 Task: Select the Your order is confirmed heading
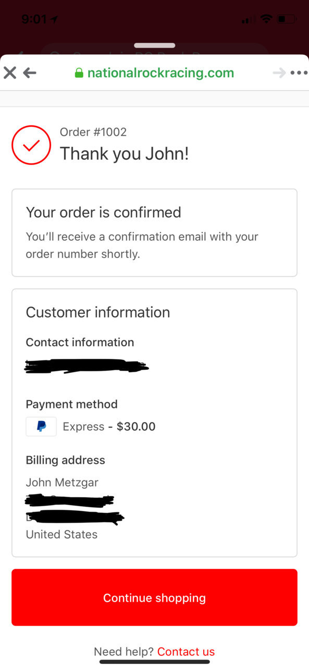click(x=104, y=212)
